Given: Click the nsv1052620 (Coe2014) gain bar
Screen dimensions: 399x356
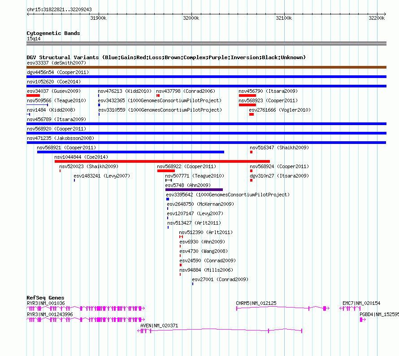Looking at the screenshot, I should click(x=206, y=86).
